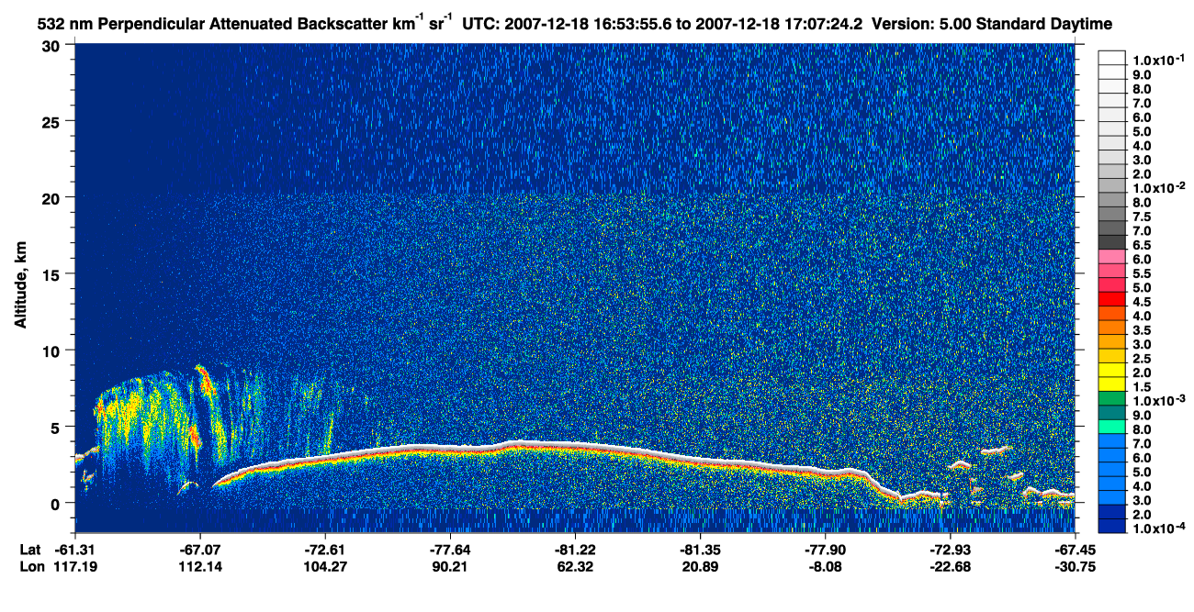Click the 'Lat' row label
This screenshot has width=1194, height=612.
click(30, 549)
